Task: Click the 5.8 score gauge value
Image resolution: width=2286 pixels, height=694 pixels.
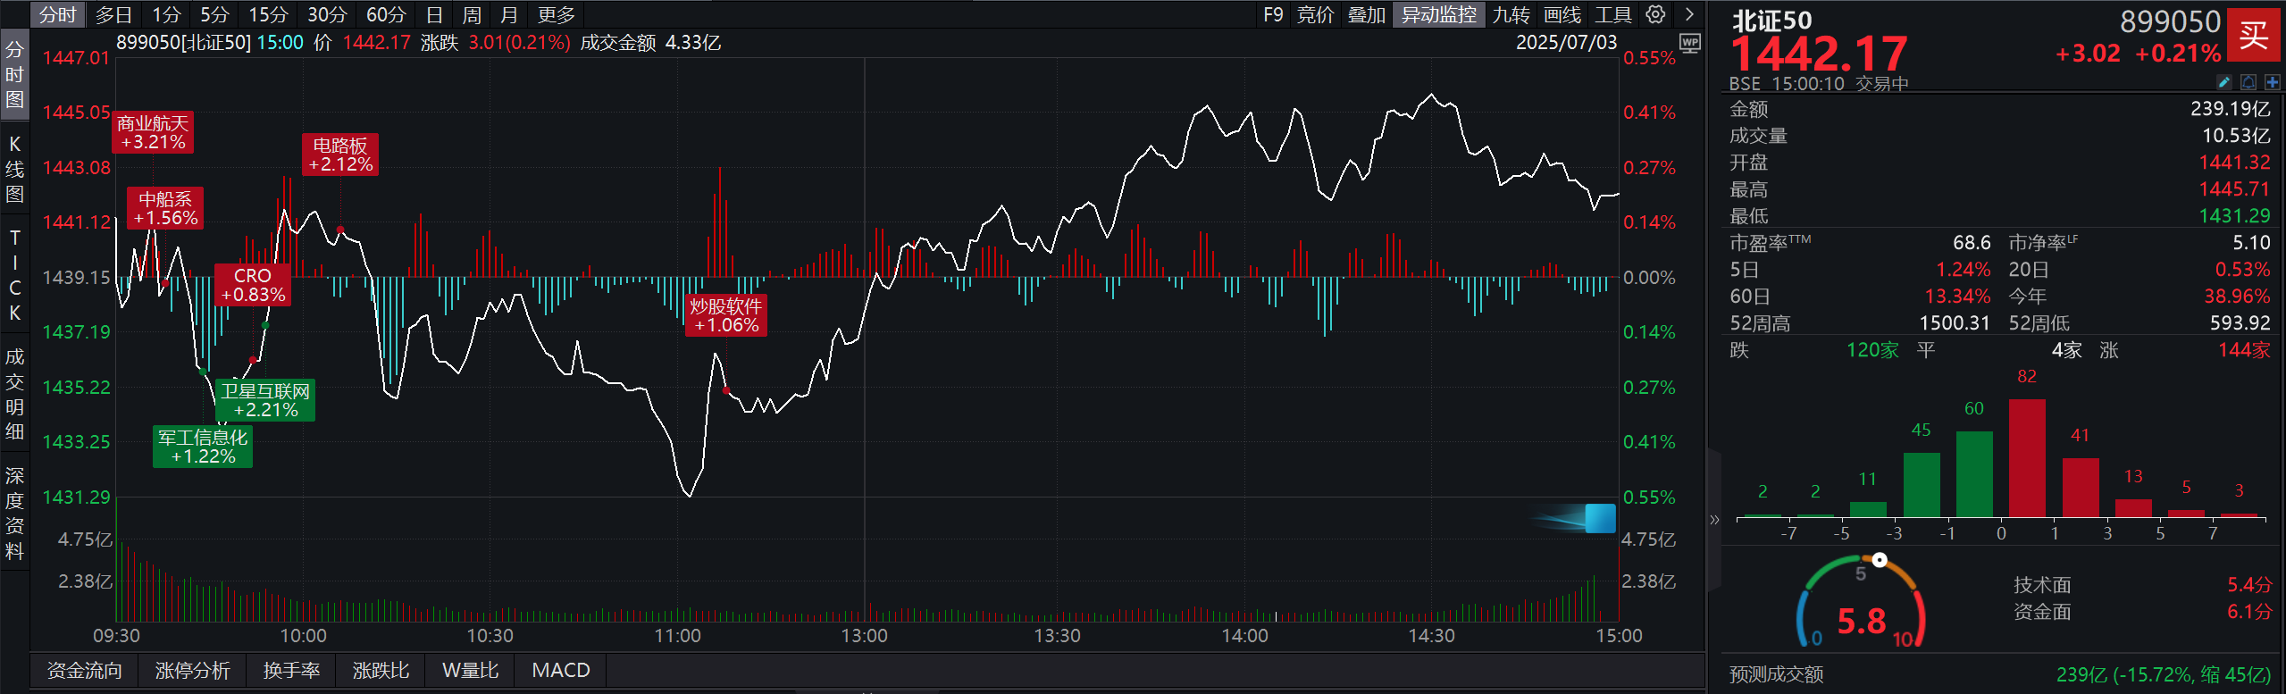Action: point(1862,621)
